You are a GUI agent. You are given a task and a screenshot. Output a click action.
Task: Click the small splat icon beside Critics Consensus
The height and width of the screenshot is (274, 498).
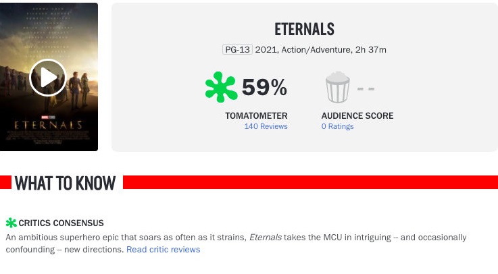[x=11, y=223]
